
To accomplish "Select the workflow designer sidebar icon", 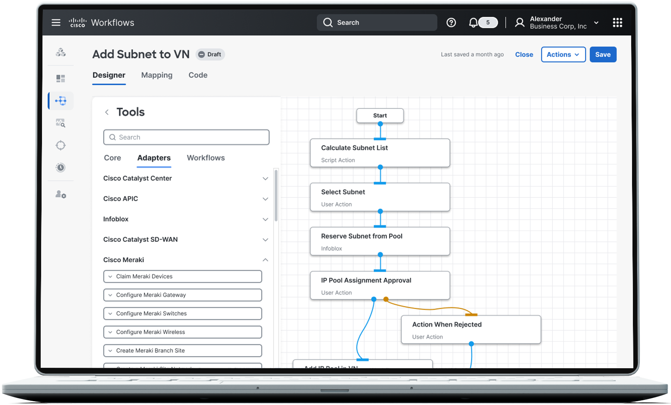I will [x=61, y=101].
